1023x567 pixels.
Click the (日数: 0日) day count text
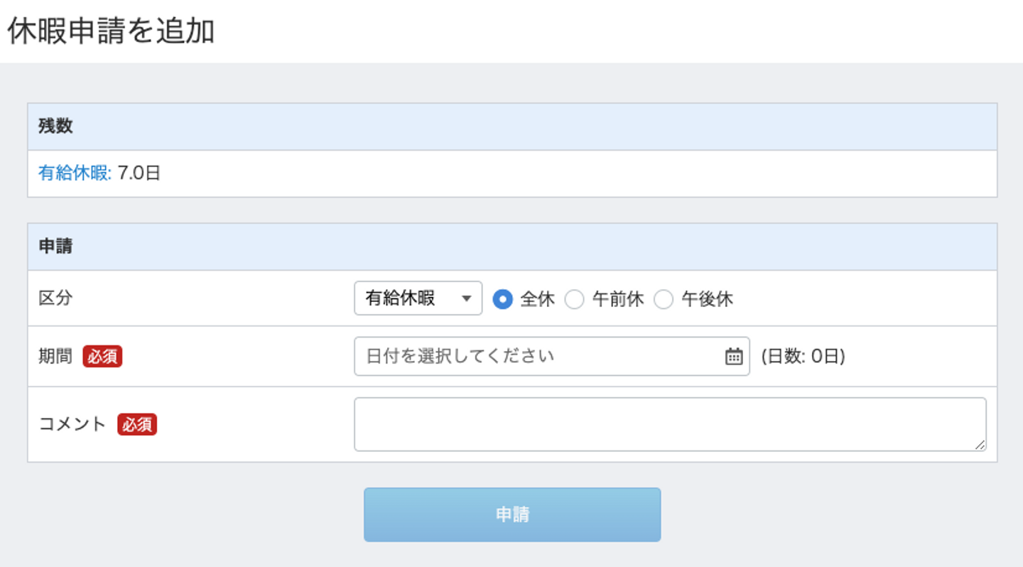[803, 357]
